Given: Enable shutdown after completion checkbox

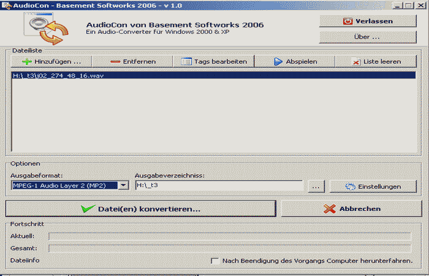Looking at the screenshot, I should click(214, 261).
